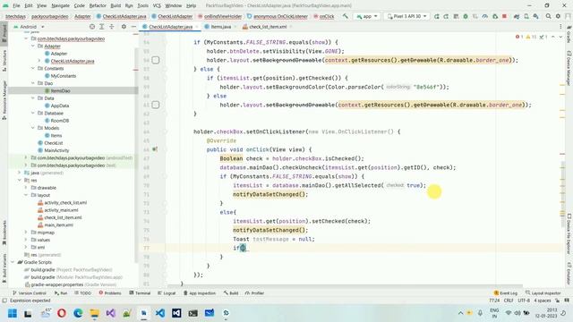573x322 pixels.
Task: Open the app run configuration dropdown
Action: (x=366, y=16)
